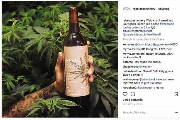Visit @cummingsp mentioned profile

(143, 44)
